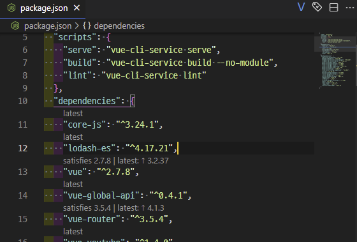Click the opening brace after dependencies
This screenshot has height=242, width=357.
pos(133,101)
